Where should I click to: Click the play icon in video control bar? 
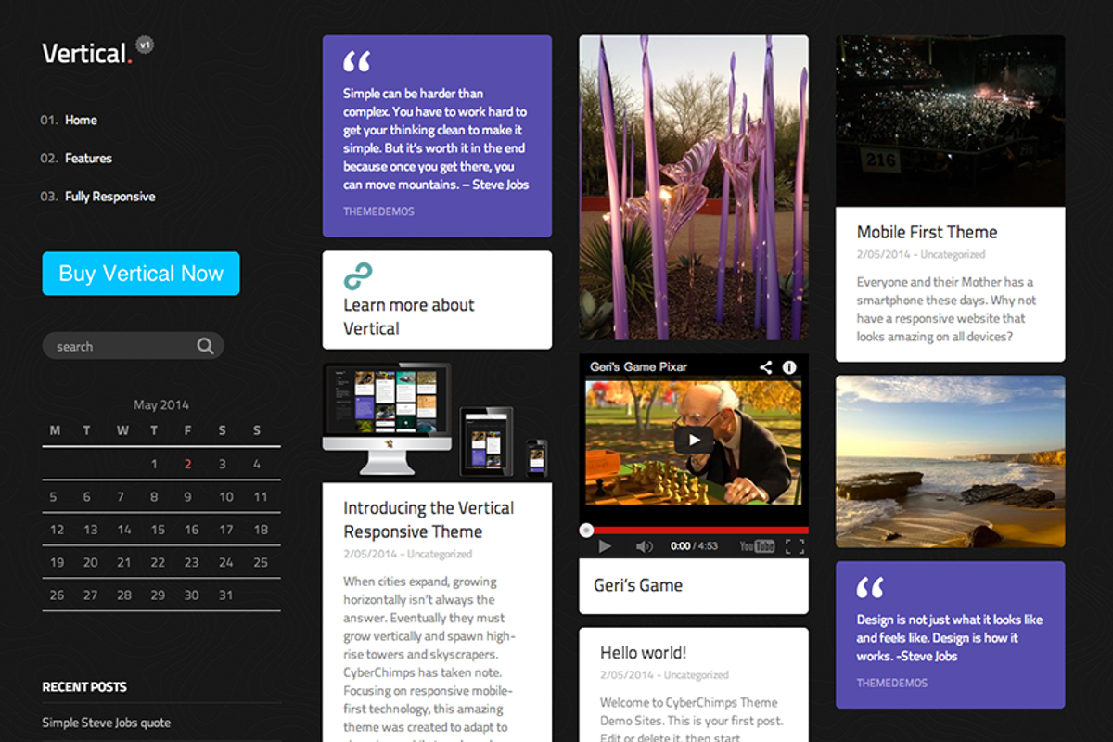pos(605,546)
